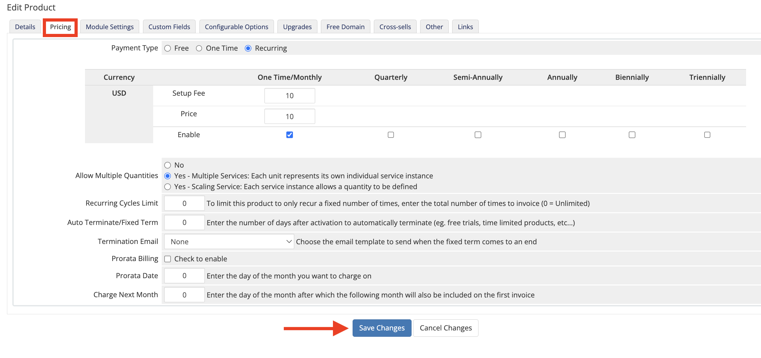Viewport: 761px width, 358px height.
Task: Tick the Triennially Enable checkbox
Action: coord(707,135)
